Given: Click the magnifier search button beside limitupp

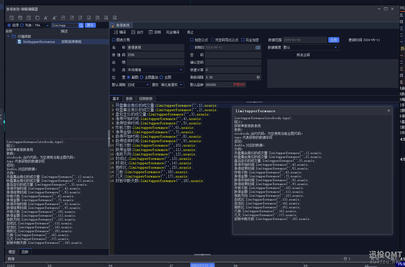Looking at the screenshot, I should (81, 25).
